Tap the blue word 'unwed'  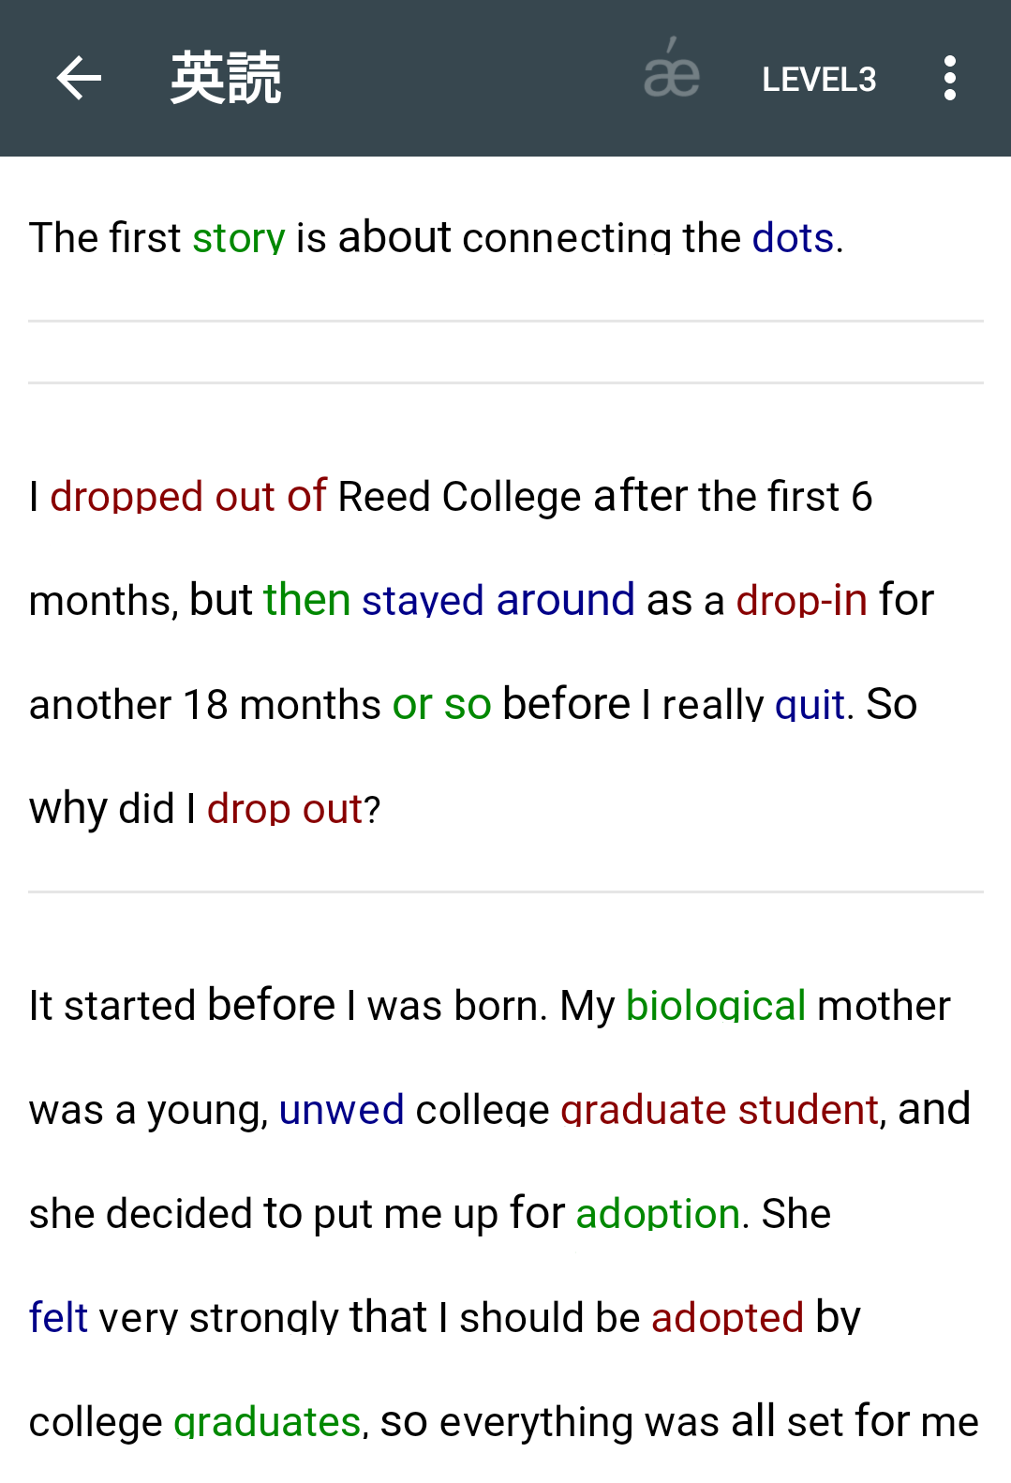tap(342, 1110)
